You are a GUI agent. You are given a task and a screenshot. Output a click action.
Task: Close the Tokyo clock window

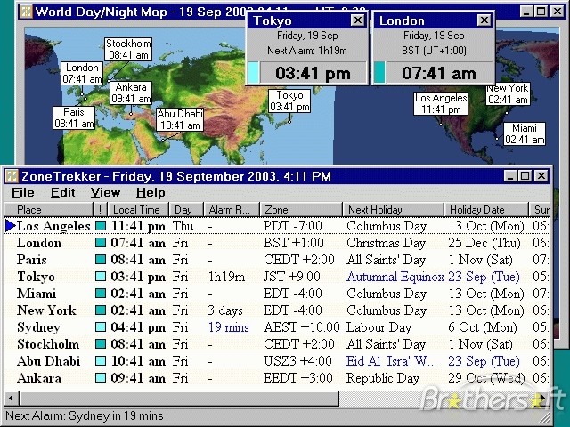[358, 20]
